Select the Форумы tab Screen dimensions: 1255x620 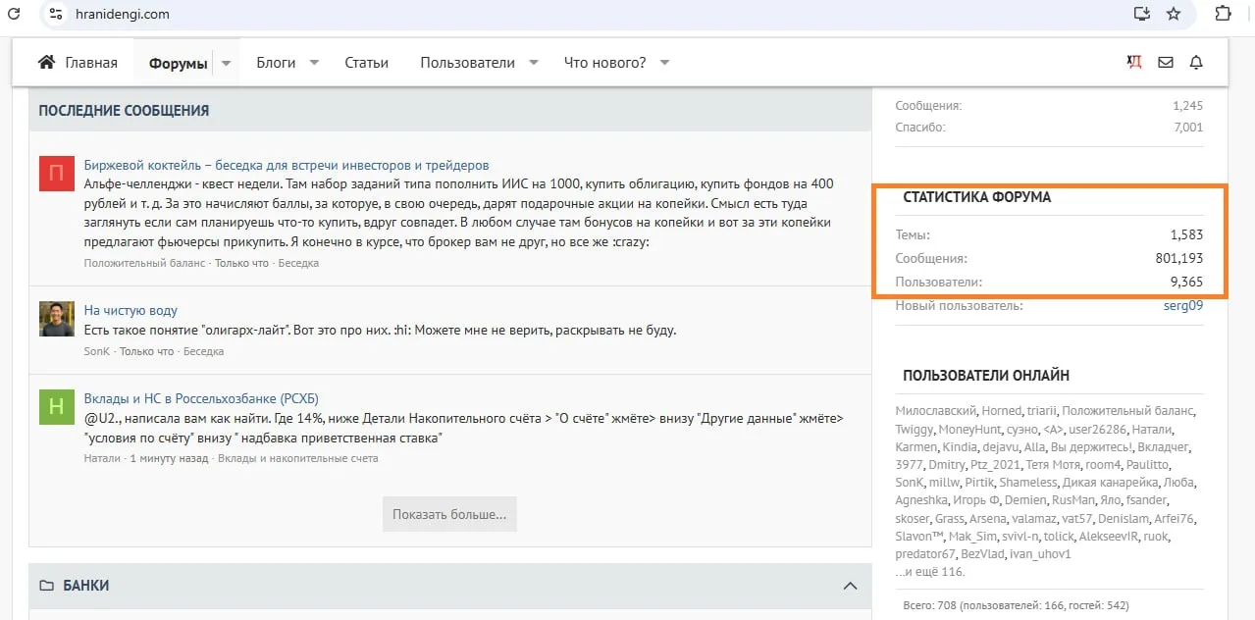point(178,63)
